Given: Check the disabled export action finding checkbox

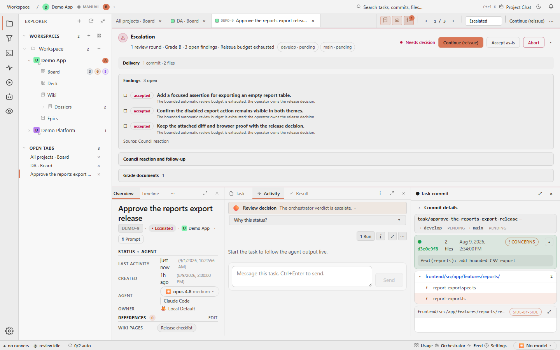Looking at the screenshot, I should click(x=125, y=111).
